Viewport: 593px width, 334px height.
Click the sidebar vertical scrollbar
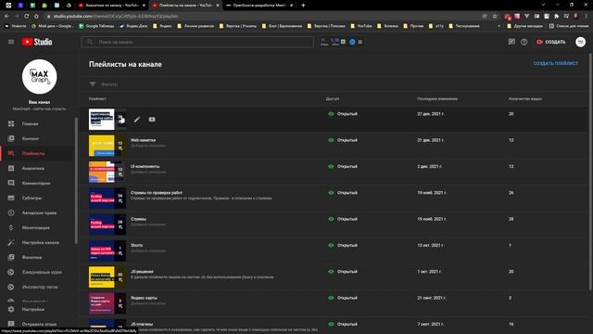click(x=76, y=180)
